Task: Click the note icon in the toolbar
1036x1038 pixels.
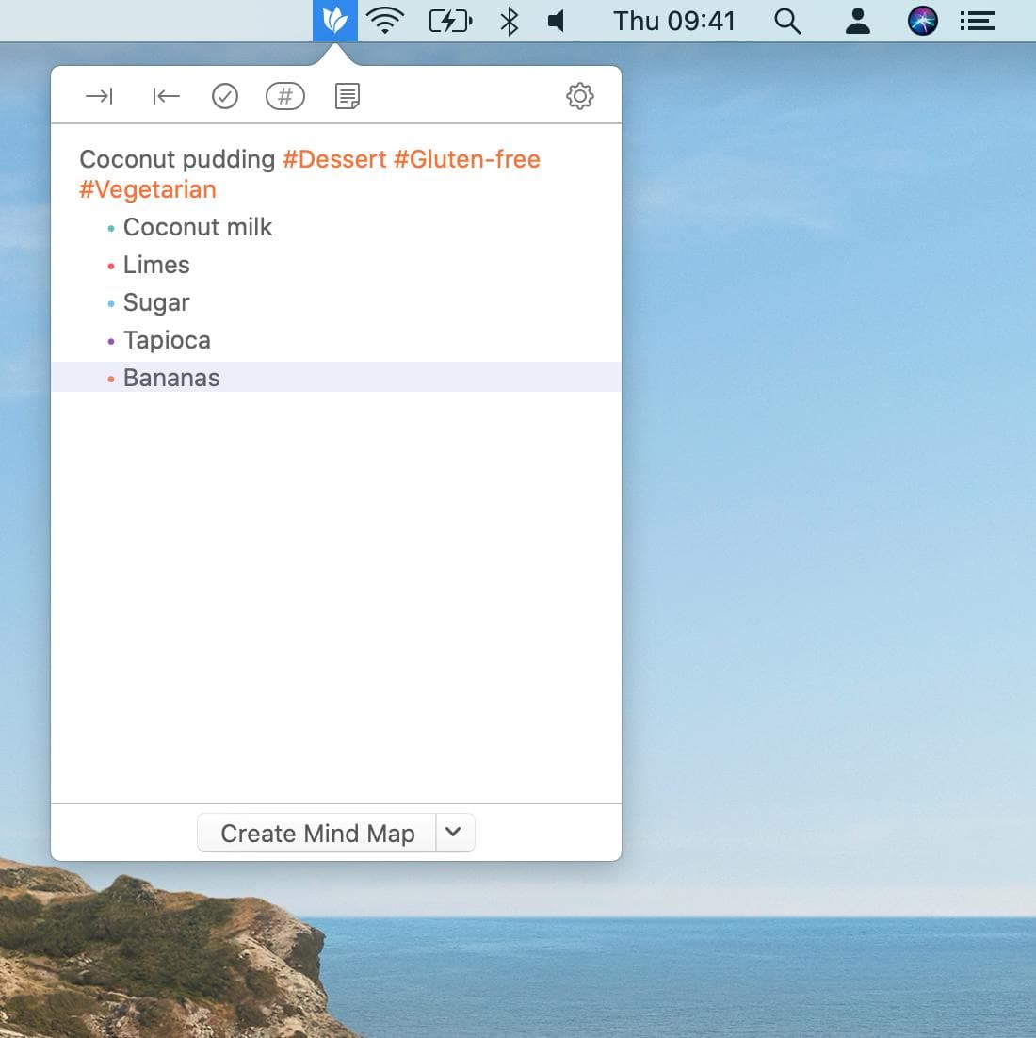Action: coord(346,95)
